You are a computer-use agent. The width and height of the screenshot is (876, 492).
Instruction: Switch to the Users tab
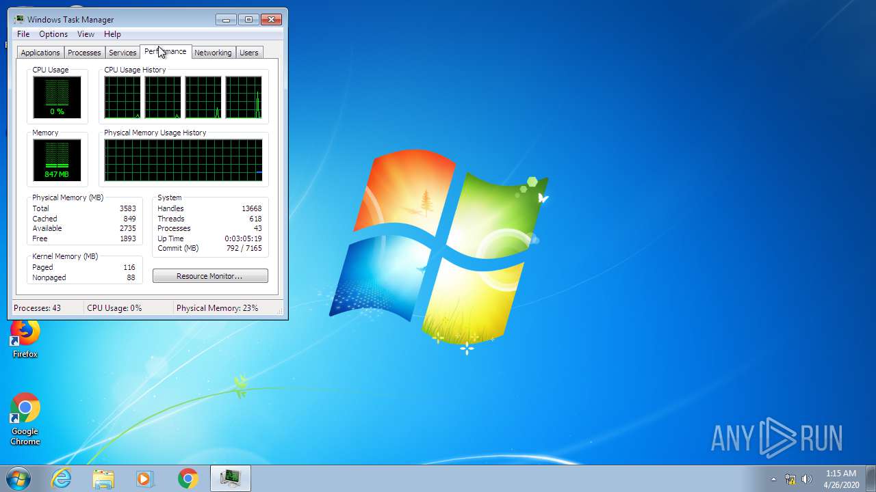tap(249, 53)
